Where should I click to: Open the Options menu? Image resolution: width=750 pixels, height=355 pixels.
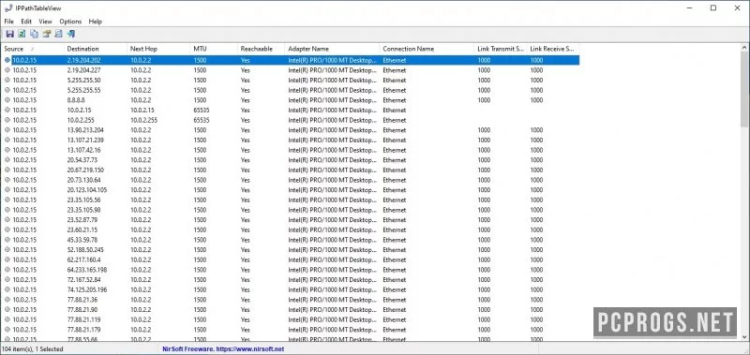click(x=70, y=22)
